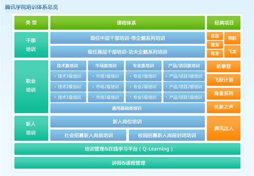
Task: Open the 经典项目 header block
Action: pyautogui.click(x=224, y=23)
